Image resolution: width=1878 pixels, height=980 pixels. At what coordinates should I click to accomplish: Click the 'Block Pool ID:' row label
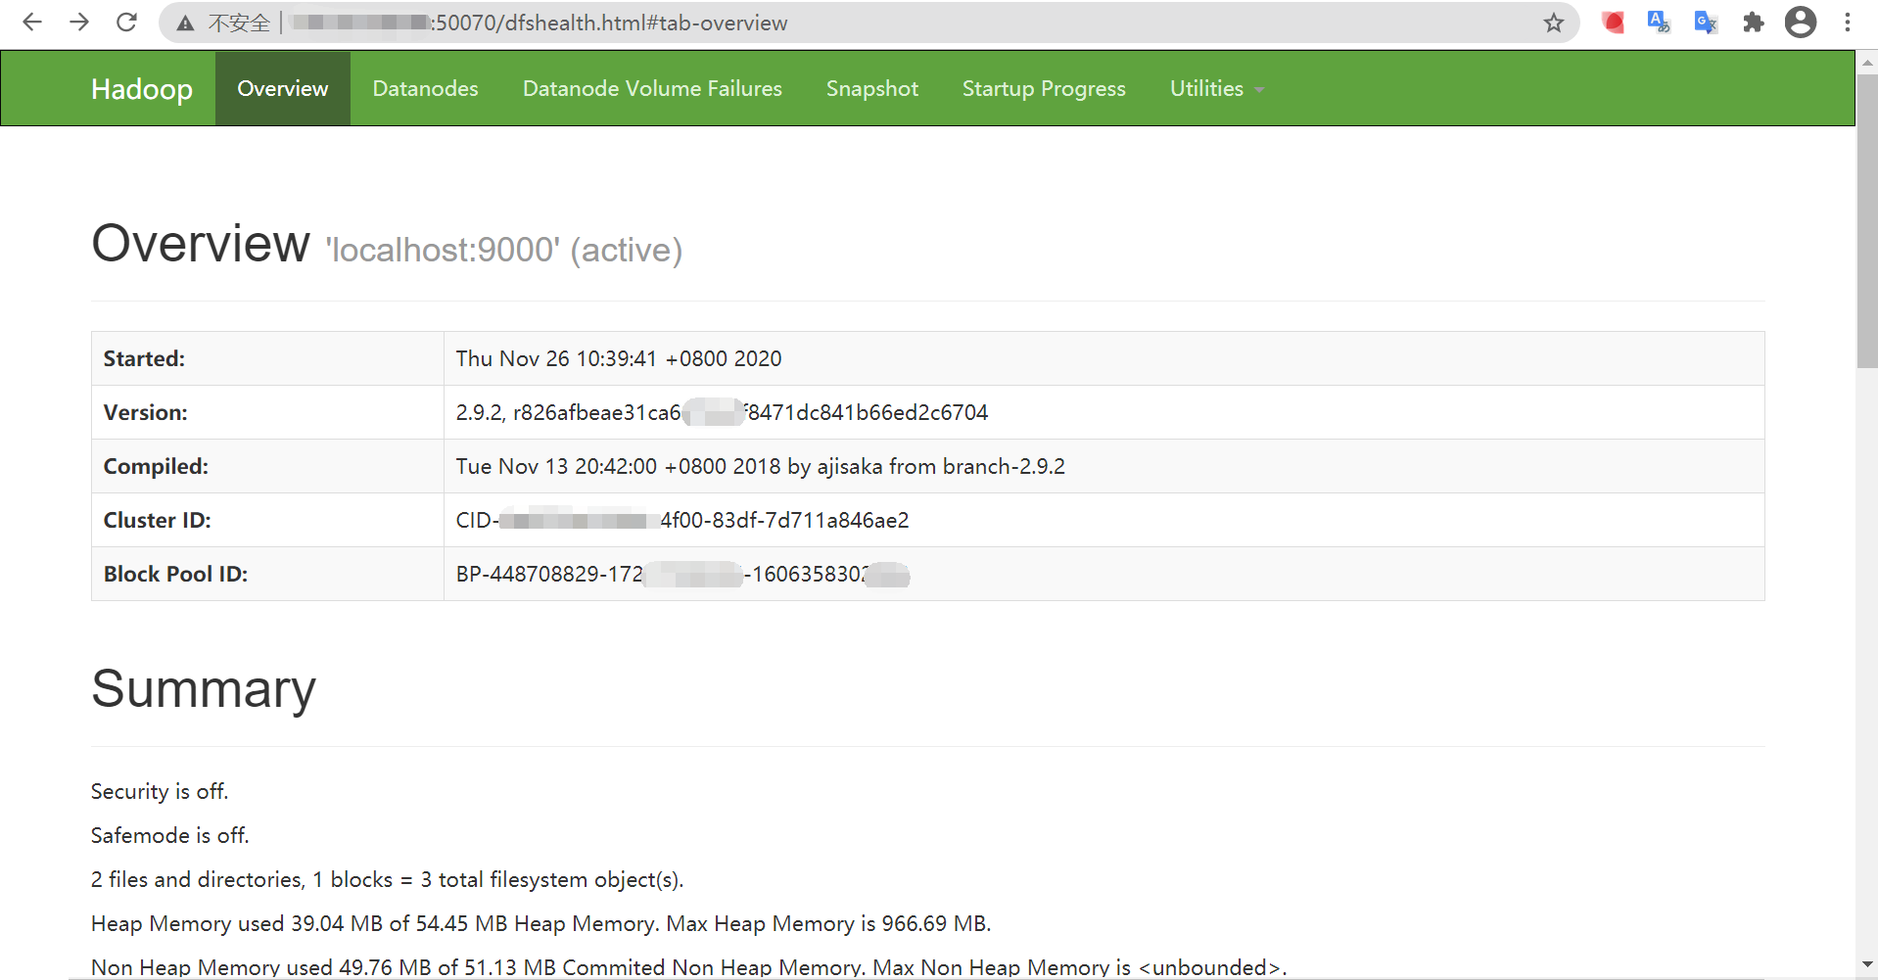[x=175, y=574]
